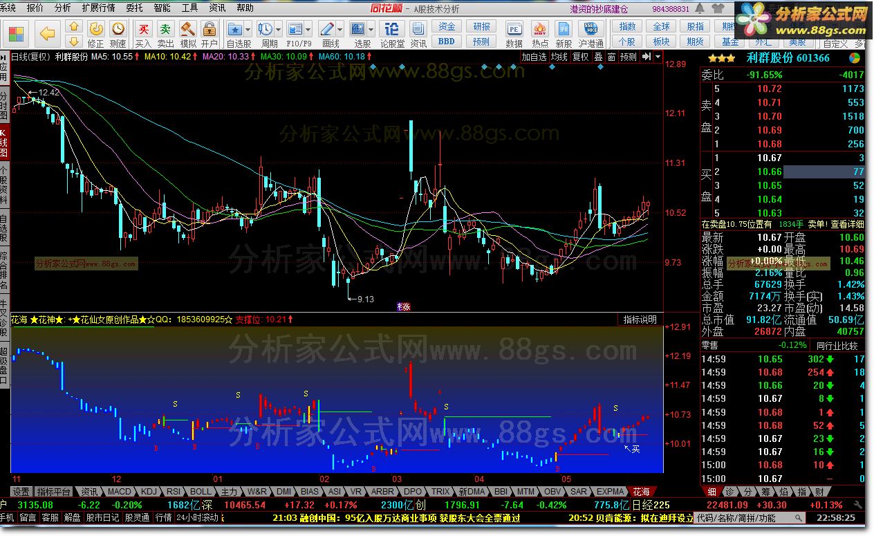Screen dimensions: 874x536
Task: Open the 报价 menu
Action: tap(35, 8)
